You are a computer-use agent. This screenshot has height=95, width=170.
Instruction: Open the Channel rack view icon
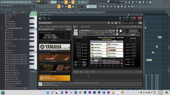tap(108, 7)
